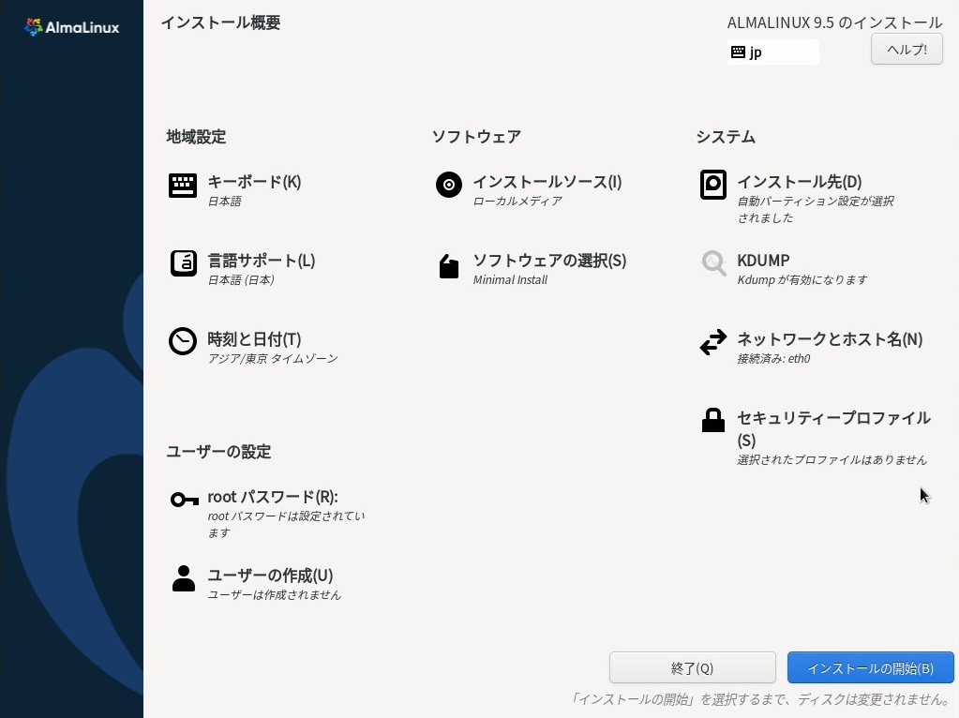Click the clock icon for 時刻と日付
Viewport: 959px width, 718px height.
pyautogui.click(x=182, y=341)
